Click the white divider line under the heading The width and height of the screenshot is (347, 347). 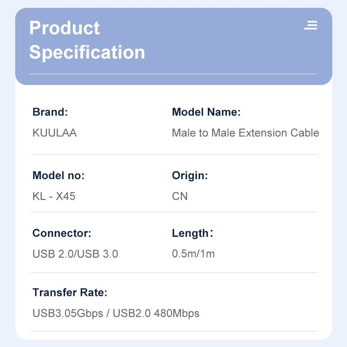click(x=173, y=74)
